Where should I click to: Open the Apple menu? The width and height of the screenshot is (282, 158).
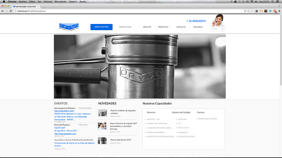(4, 1)
